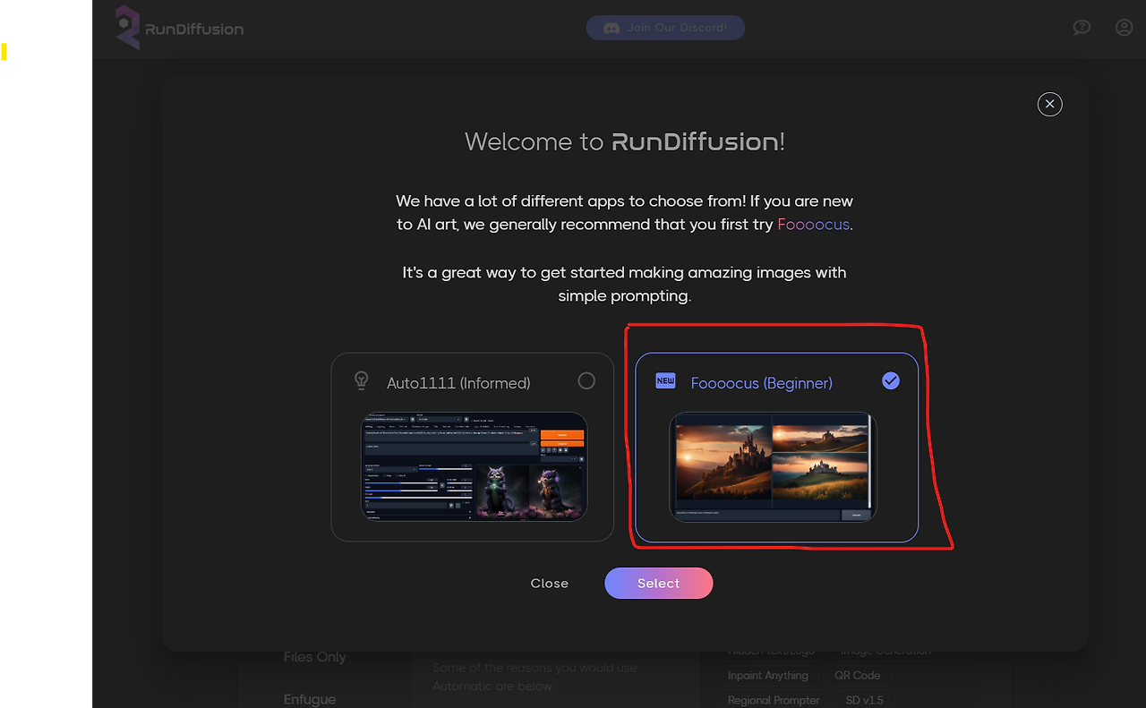Screen dimensions: 1146x708
Task: Open the user account icon
Action: point(1125,28)
